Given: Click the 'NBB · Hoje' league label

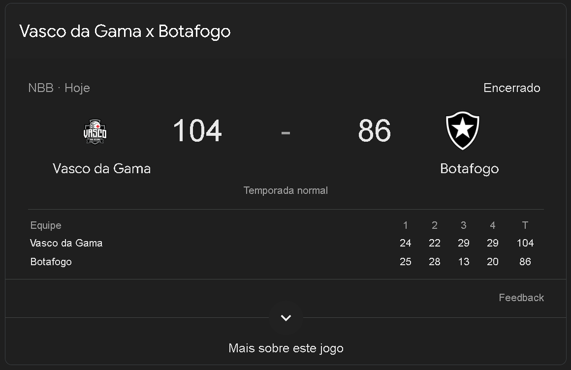Looking at the screenshot, I should pyautogui.click(x=59, y=88).
